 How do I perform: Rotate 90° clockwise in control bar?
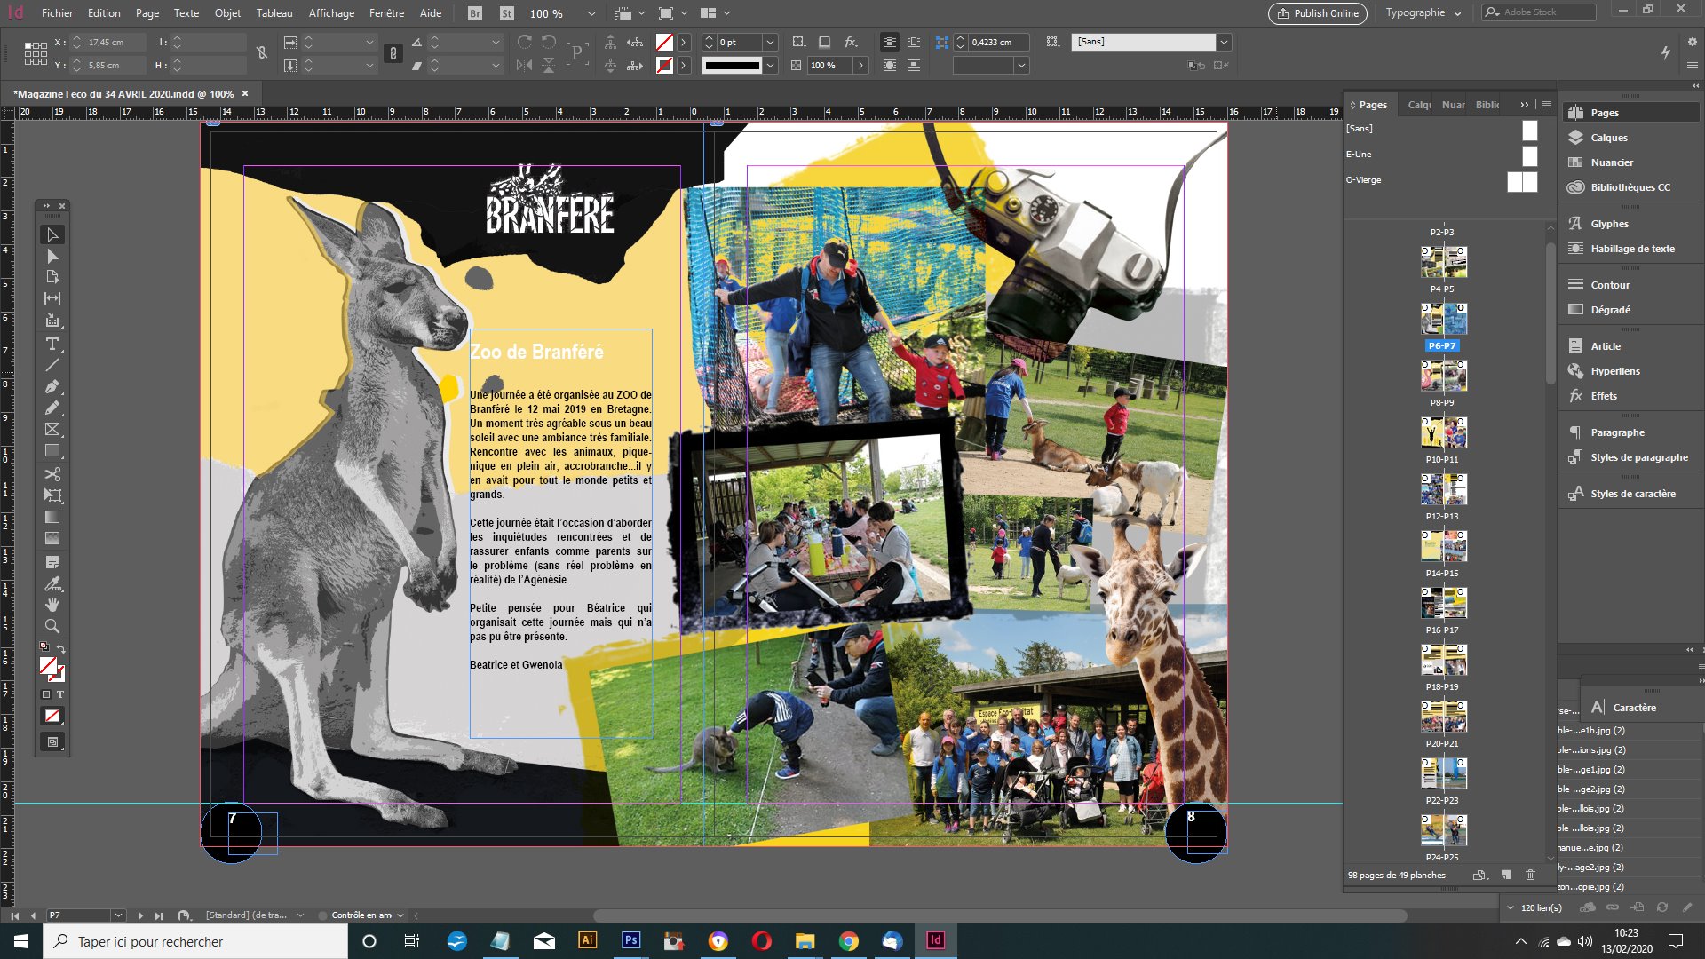coord(525,42)
